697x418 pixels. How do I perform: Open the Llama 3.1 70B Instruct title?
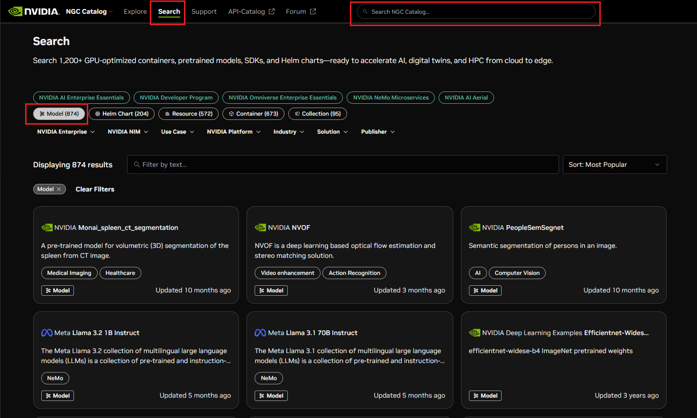point(322,333)
